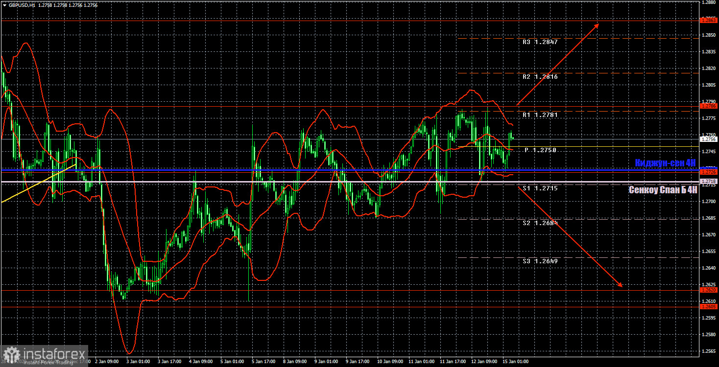
Task: Click the GBPUSD,H1 chart title text
Action: (x=22, y=5)
